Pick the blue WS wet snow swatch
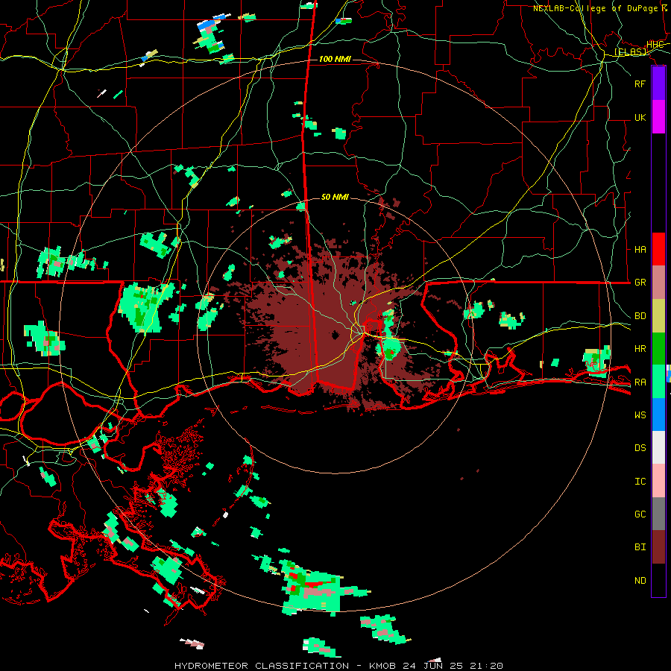The image size is (671, 671). (x=658, y=415)
